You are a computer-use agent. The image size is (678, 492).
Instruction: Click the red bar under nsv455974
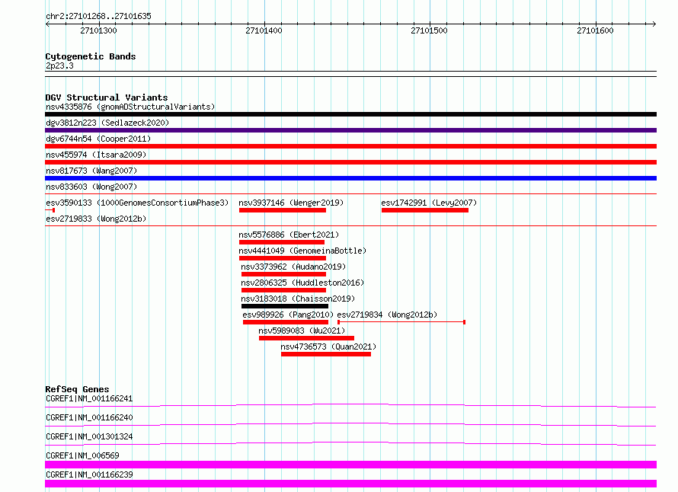click(350, 162)
